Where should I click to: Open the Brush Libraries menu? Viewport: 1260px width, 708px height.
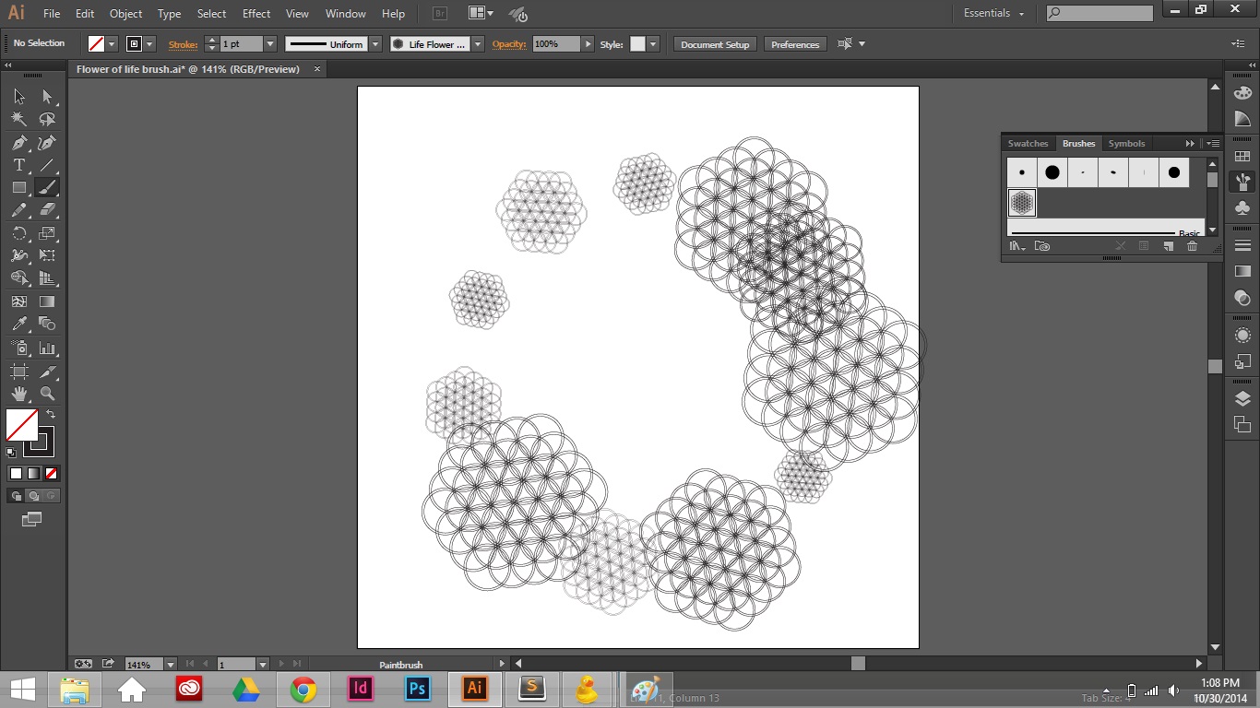pos(1016,246)
